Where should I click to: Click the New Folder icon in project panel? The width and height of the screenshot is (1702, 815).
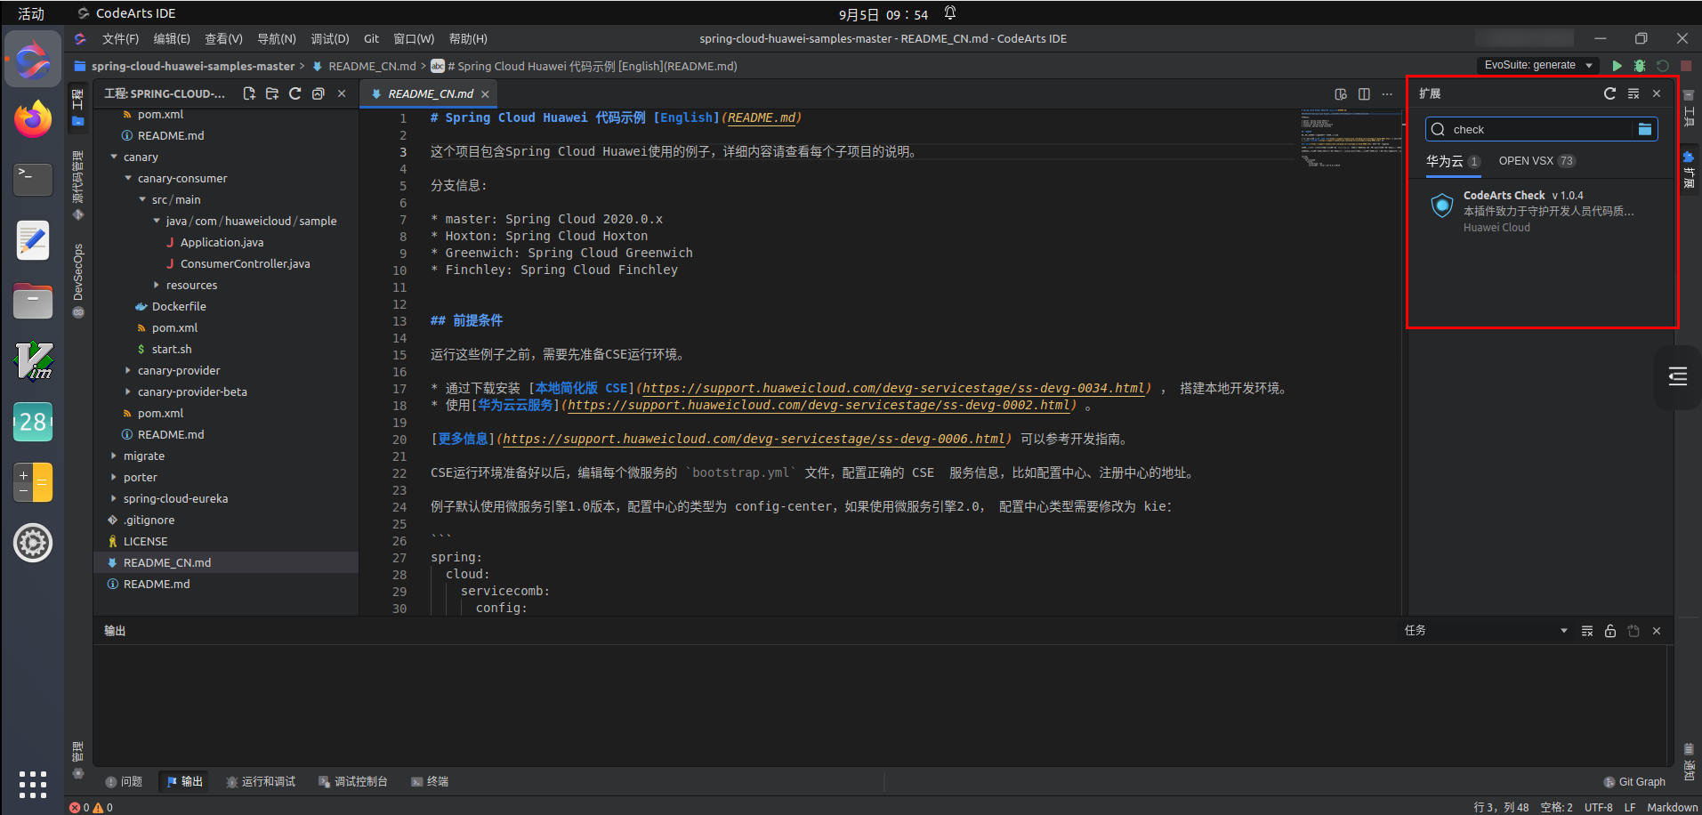272,93
